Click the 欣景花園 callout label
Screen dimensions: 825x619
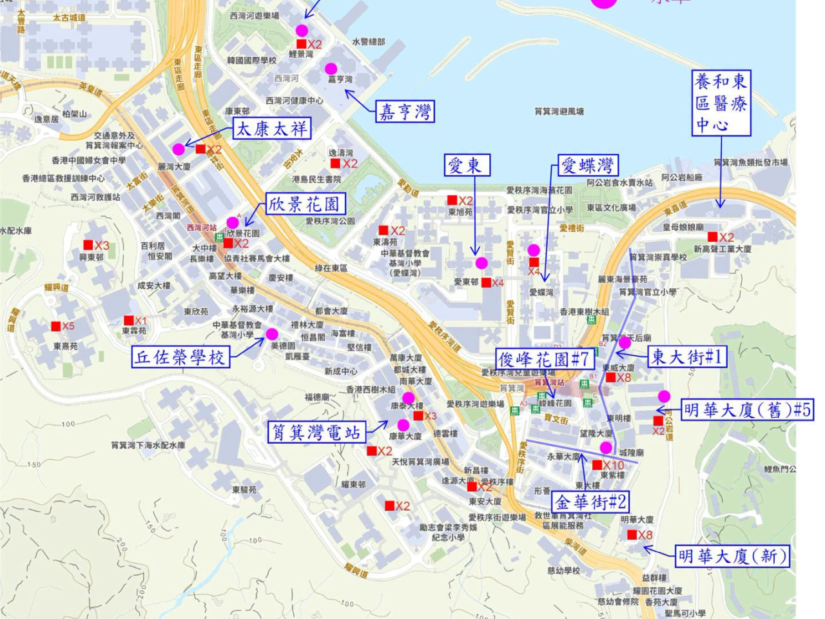tap(306, 204)
